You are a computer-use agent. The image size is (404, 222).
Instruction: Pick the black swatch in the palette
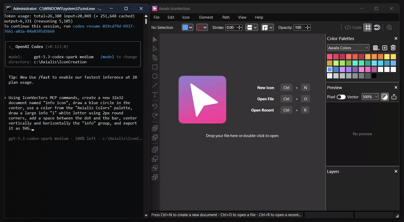[374, 76]
